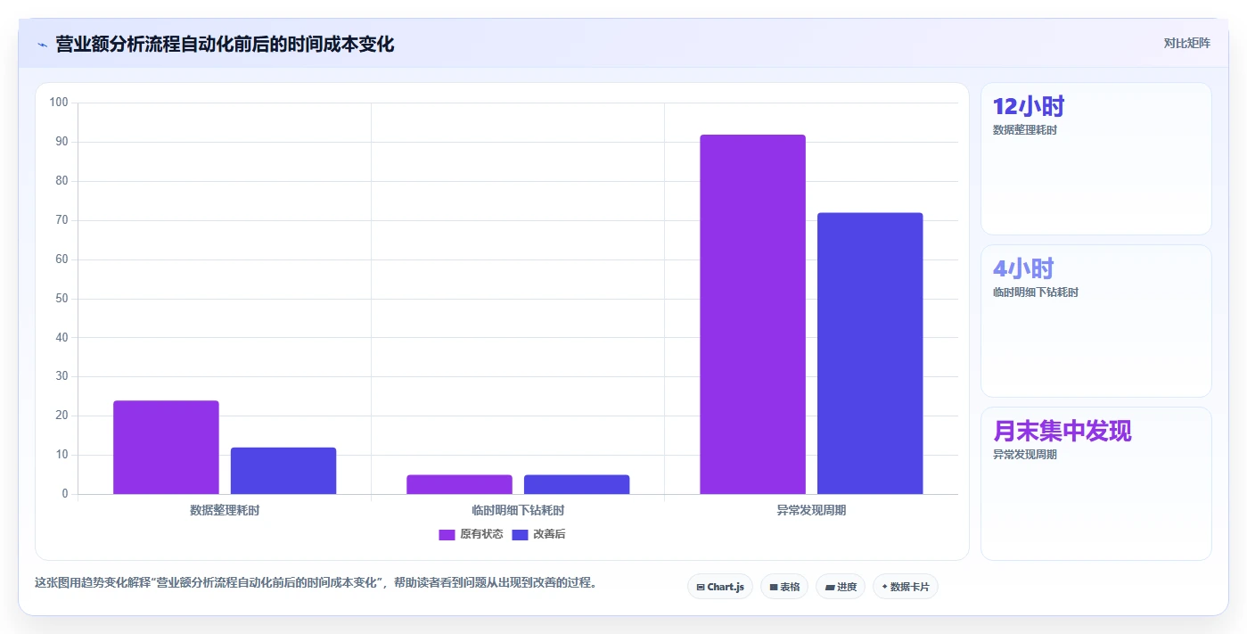Click the blue 临时明细下钻耗时 bar

pyautogui.click(x=577, y=484)
